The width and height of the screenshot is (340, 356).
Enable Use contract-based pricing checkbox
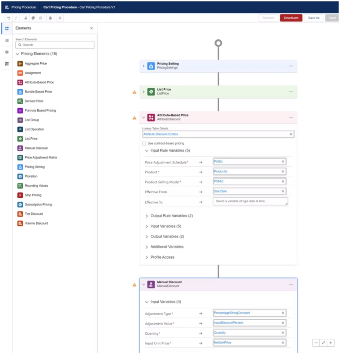click(x=144, y=144)
